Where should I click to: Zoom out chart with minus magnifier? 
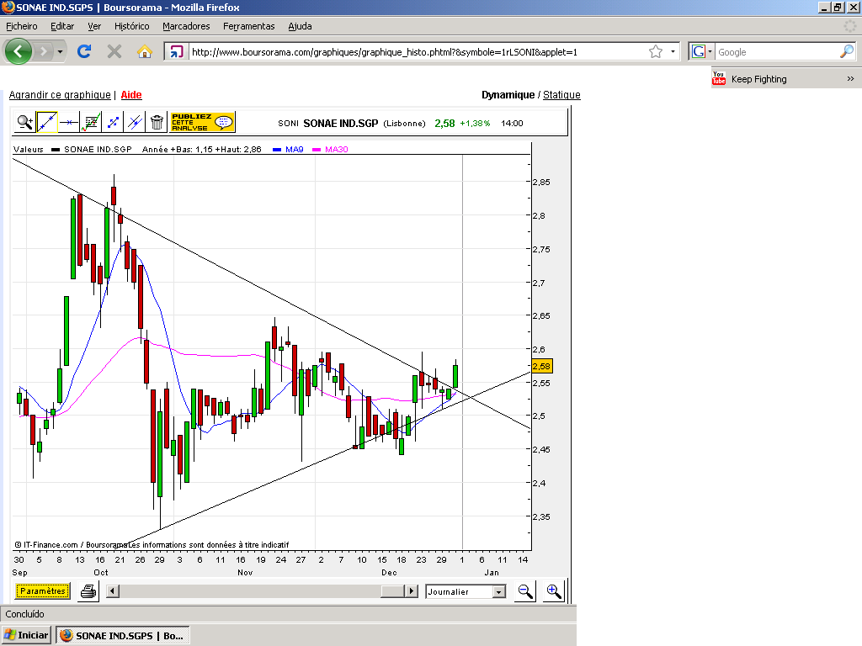525,591
